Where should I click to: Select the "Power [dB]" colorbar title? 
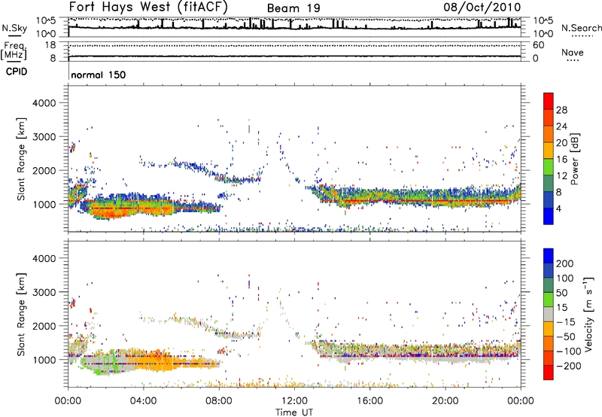click(575, 159)
